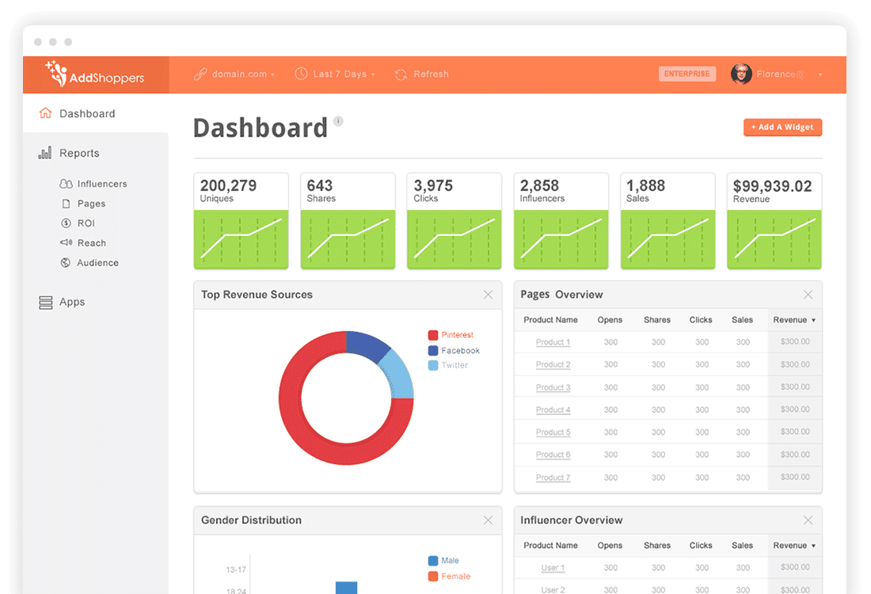Sort Pages Overview by Revenue column

click(x=794, y=320)
